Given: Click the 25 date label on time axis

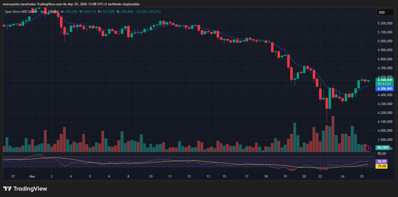Looking at the screenshot, I should point(362,176).
